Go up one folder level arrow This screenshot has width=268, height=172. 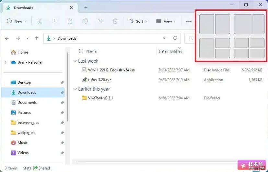click(x=36, y=38)
